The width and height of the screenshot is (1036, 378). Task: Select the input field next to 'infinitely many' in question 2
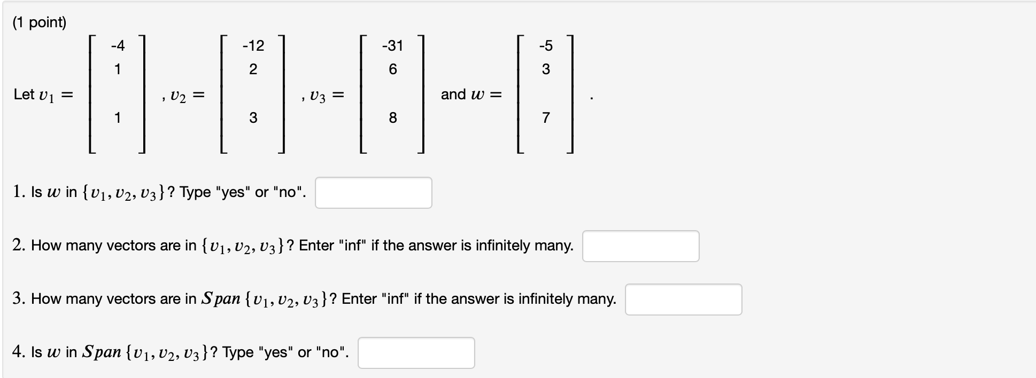[x=641, y=246]
